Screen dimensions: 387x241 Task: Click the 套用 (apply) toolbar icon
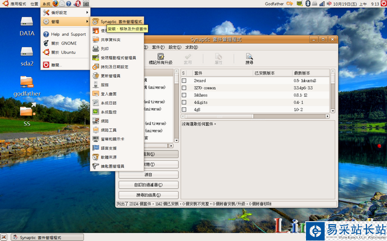click(188, 59)
